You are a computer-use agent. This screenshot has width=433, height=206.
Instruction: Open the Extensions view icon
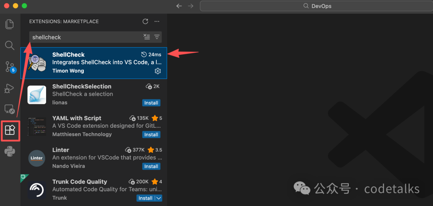point(10,130)
